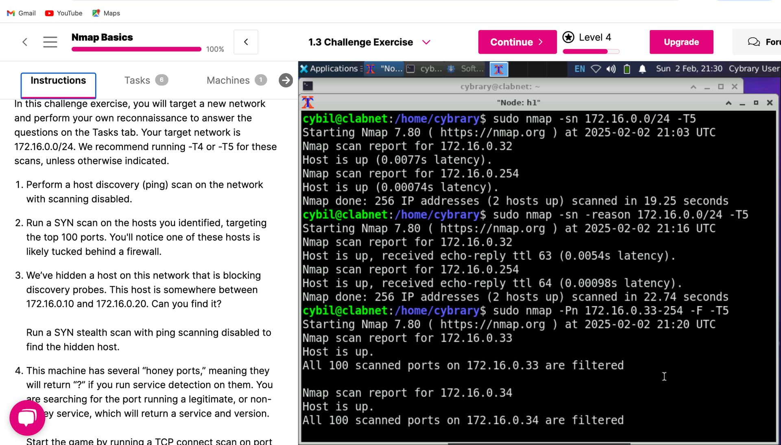Switch to the cyb... terminal taskbar item
The height and width of the screenshot is (445, 781).
pyautogui.click(x=425, y=69)
